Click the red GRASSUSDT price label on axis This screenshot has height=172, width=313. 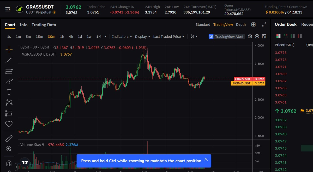click(249, 79)
